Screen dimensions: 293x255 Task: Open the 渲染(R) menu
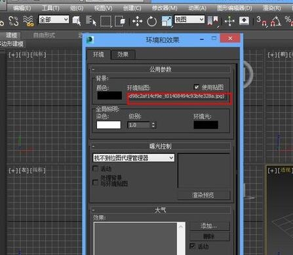click(x=271, y=9)
